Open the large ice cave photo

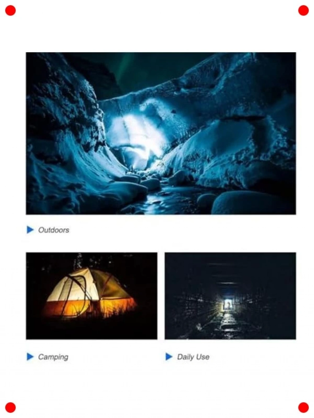pyautogui.click(x=161, y=133)
